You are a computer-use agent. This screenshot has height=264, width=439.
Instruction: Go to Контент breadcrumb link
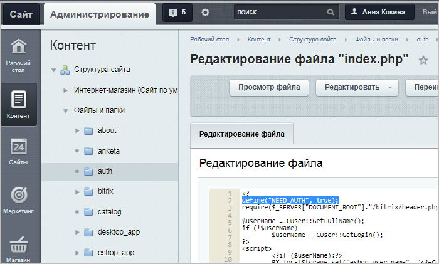click(x=259, y=40)
